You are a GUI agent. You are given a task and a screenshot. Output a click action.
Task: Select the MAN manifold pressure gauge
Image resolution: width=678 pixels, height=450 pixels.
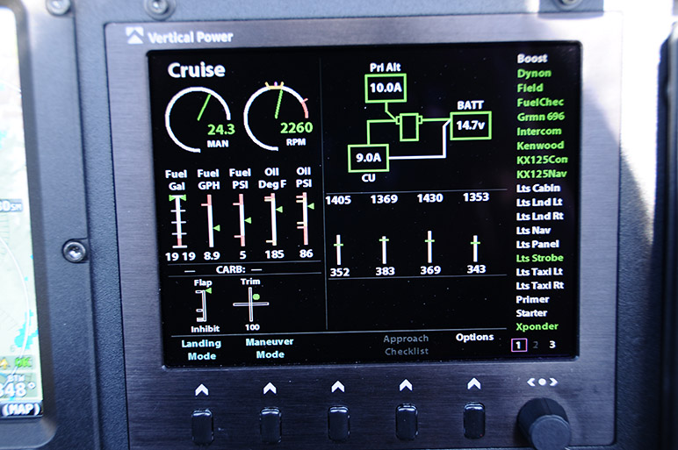click(x=198, y=119)
